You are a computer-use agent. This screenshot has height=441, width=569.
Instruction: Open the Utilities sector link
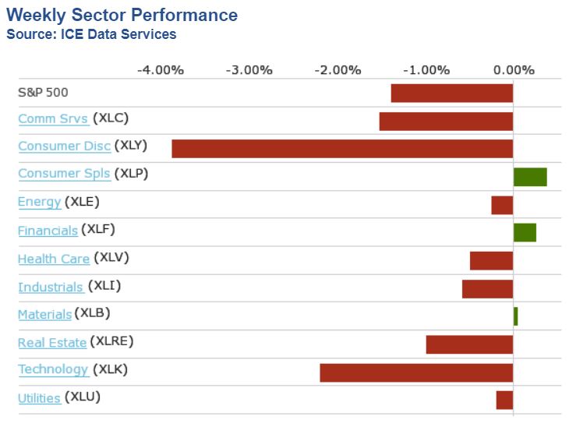pos(39,398)
